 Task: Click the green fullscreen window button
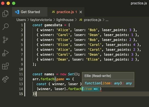coord(14,3)
